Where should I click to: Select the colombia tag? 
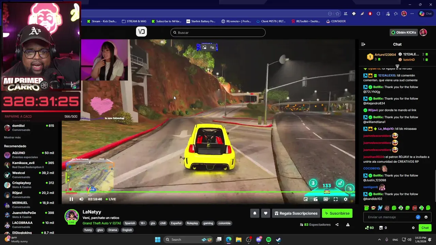coord(224,223)
